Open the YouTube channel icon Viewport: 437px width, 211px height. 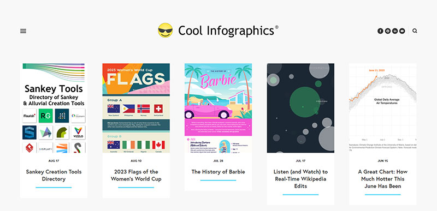[x=402, y=31]
